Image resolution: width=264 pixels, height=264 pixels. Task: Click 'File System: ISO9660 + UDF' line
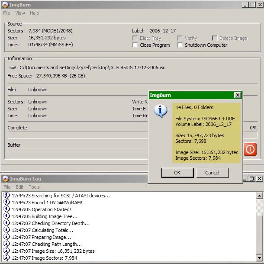(x=205, y=119)
